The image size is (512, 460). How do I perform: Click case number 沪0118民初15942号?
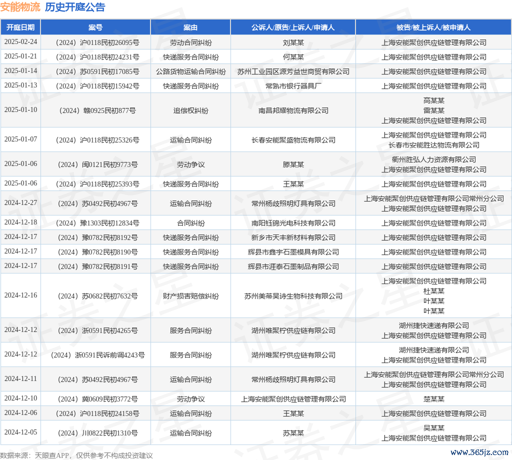tap(97, 86)
